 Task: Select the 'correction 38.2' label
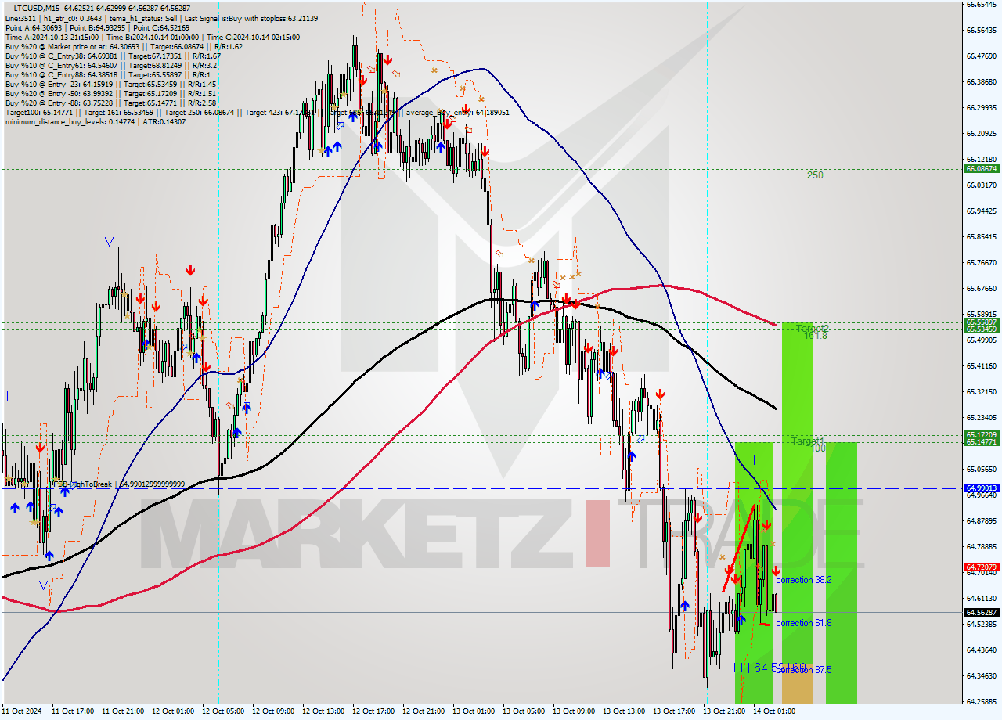[803, 580]
